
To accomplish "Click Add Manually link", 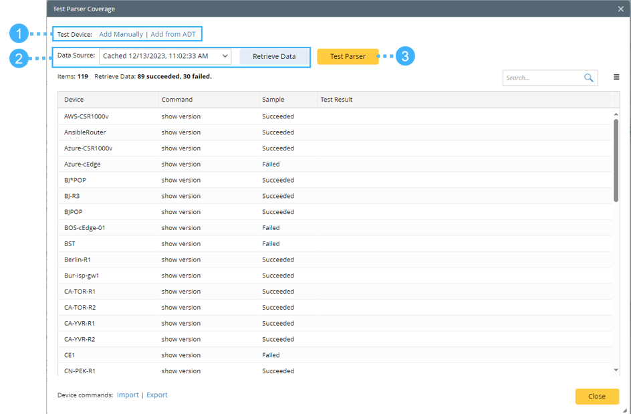I will pyautogui.click(x=121, y=34).
